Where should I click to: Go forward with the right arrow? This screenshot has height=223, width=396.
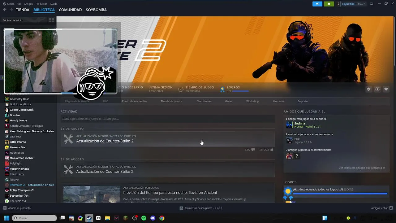[11, 10]
